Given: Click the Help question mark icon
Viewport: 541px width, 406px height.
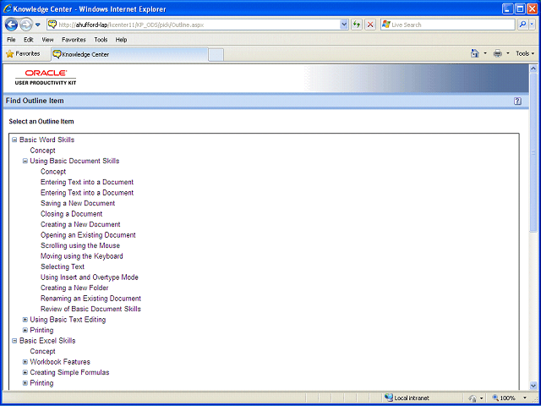Looking at the screenshot, I should click(x=517, y=101).
